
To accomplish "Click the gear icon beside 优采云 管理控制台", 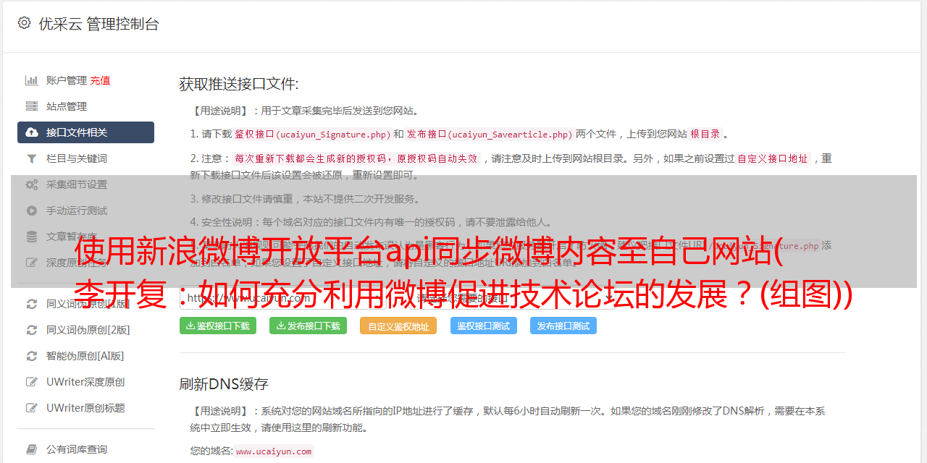I will point(24,23).
